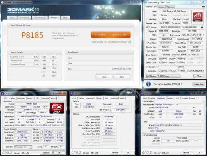Open the SPD tab in left CPU-Z window
The width and height of the screenshot is (207, 156).
point(38,98)
